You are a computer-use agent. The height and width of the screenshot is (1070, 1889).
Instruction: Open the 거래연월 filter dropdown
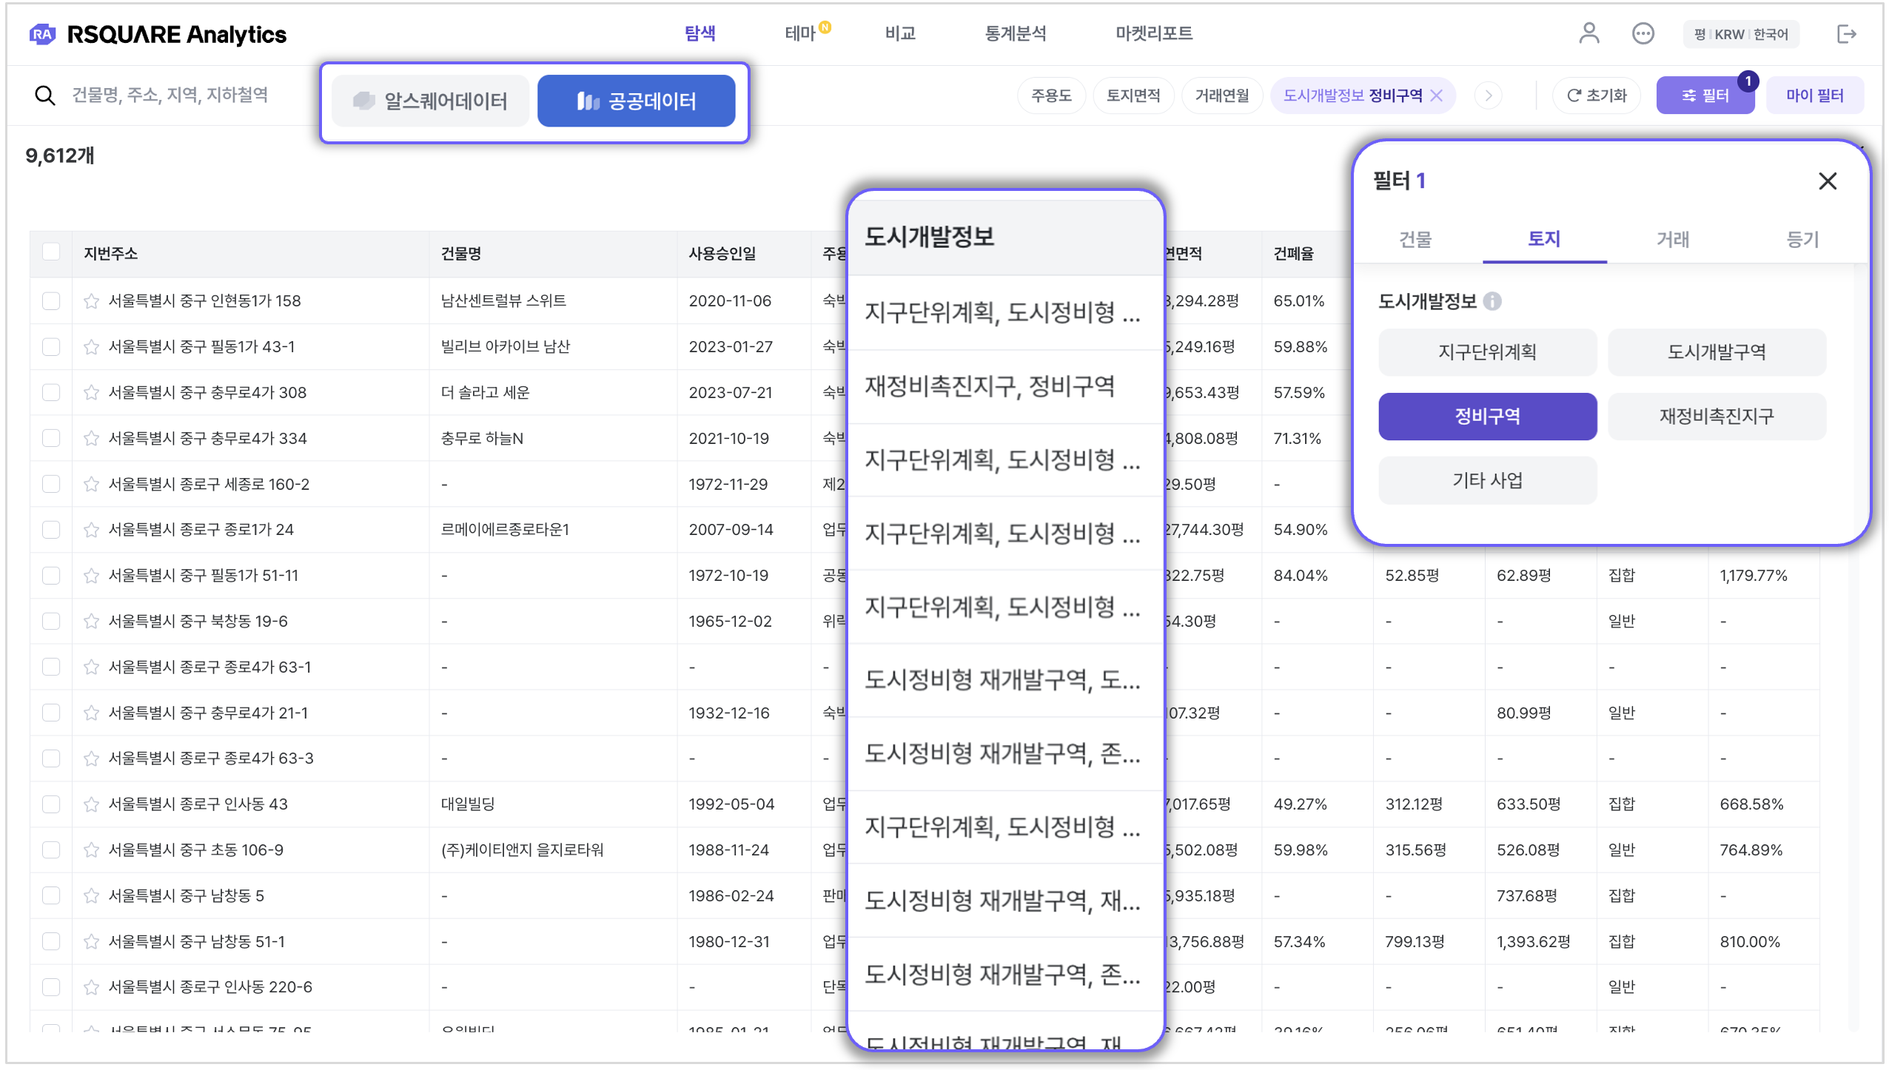tap(1221, 95)
